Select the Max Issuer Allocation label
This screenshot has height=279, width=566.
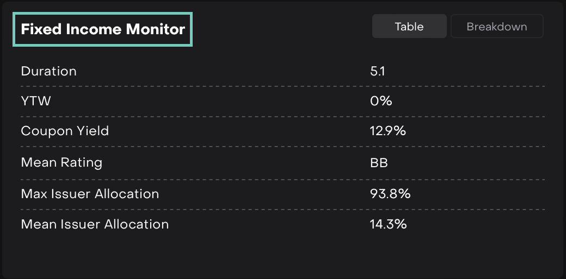90,194
